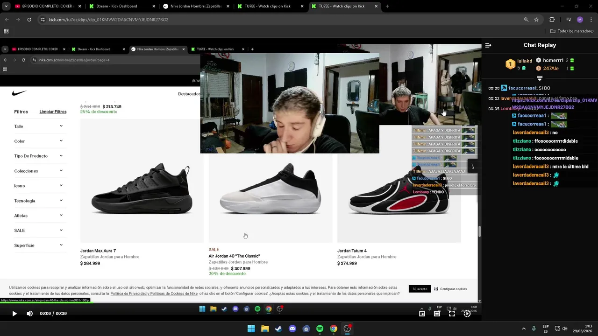Open the Chrome apps grid shortcut
The image size is (598, 336).
(6, 31)
